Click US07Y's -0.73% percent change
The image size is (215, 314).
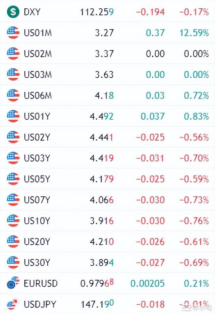point(194,200)
